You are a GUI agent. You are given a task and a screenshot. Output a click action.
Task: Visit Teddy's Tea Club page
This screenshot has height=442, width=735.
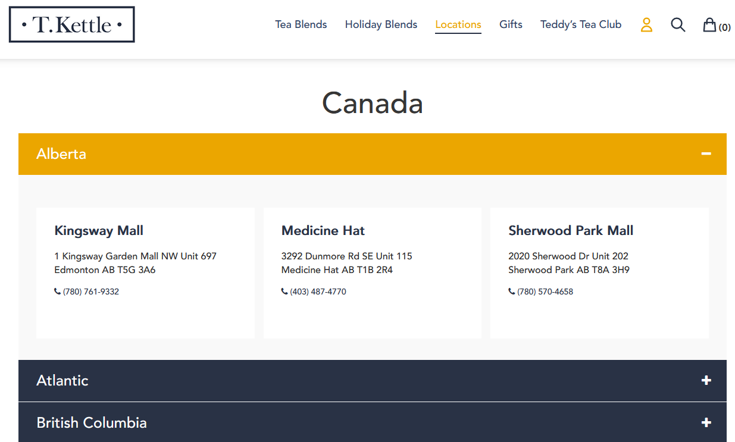tap(581, 24)
